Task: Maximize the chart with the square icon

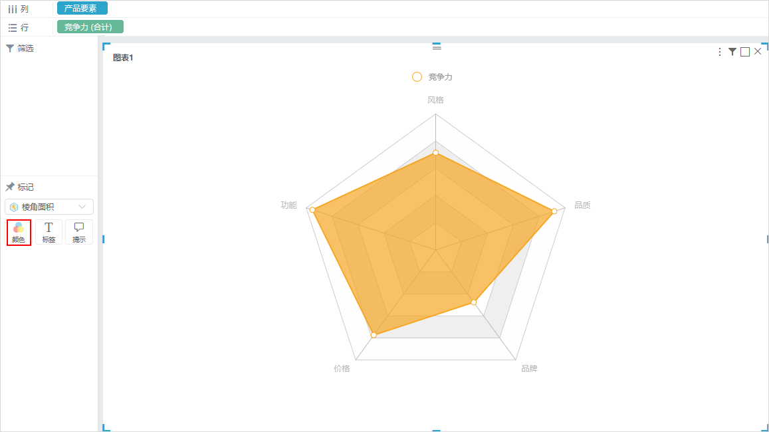Action: click(745, 51)
